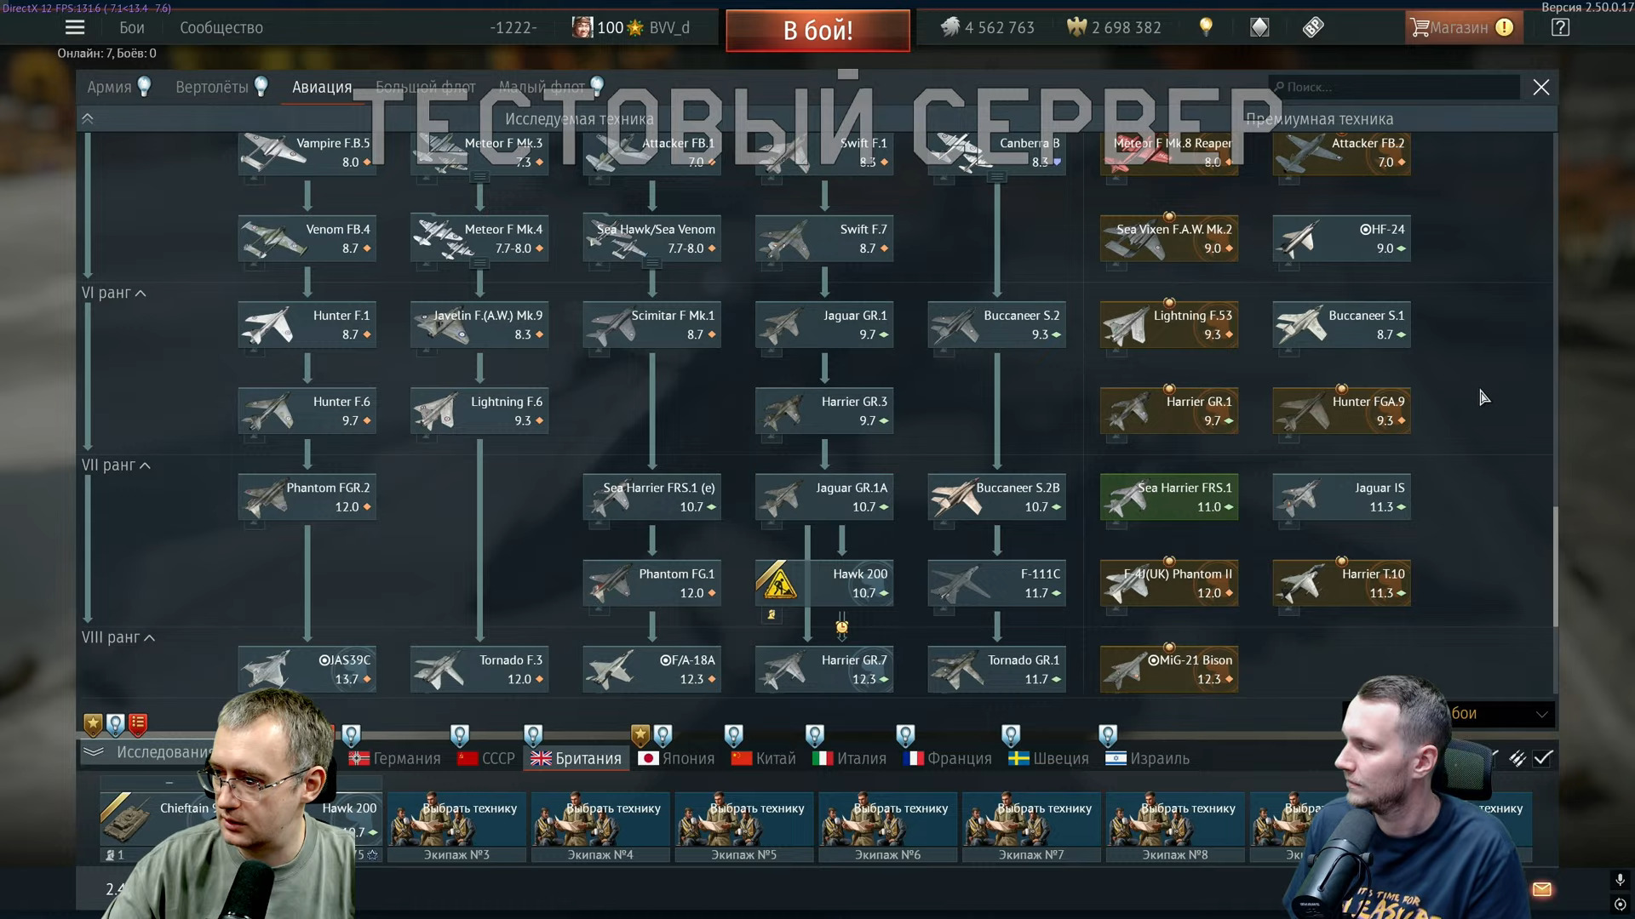Toggle the checkmark filter next to nations bar

coord(1543,758)
